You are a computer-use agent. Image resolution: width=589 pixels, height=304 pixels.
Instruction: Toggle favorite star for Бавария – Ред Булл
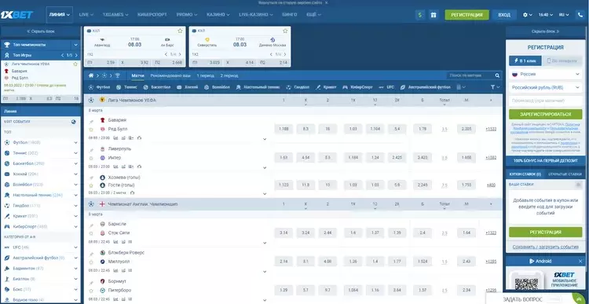click(x=91, y=130)
